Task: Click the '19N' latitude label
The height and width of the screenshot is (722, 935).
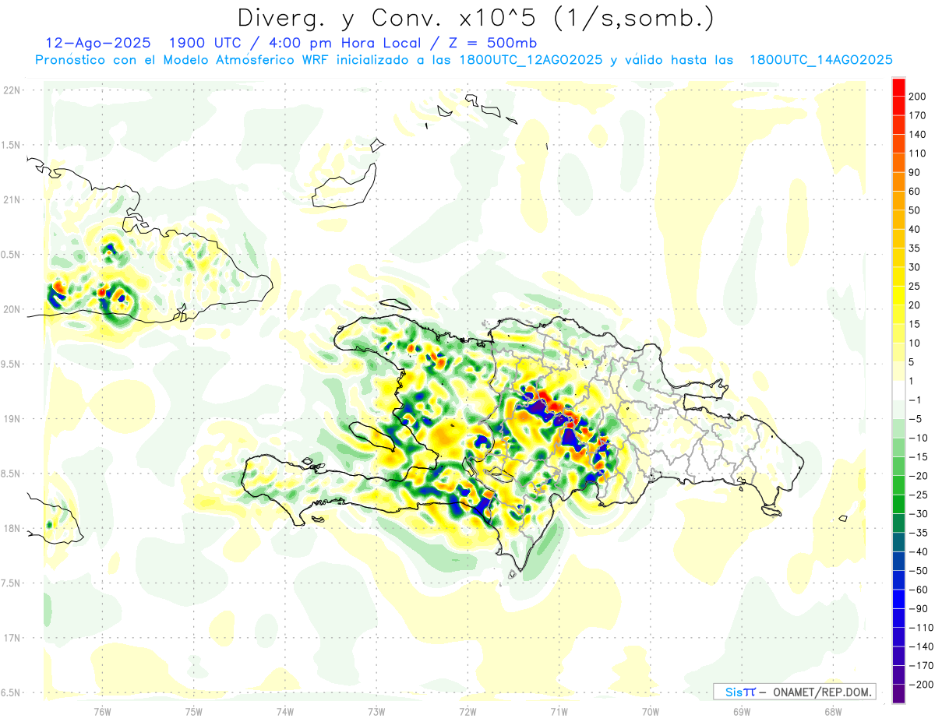Action: (11, 419)
